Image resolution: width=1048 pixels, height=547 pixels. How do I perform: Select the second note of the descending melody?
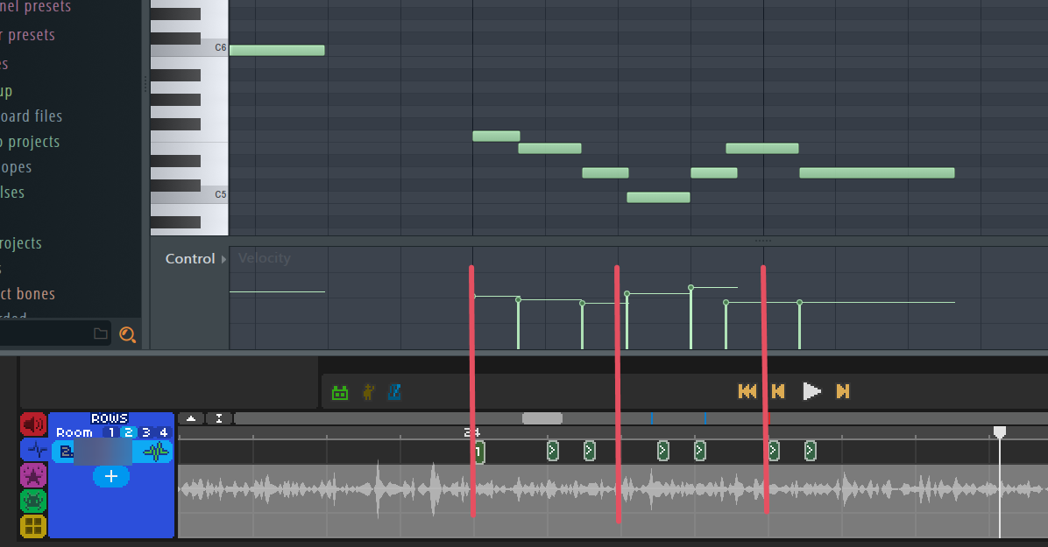point(550,148)
